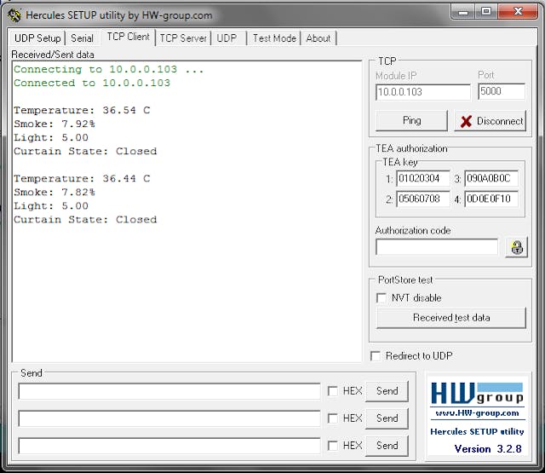The image size is (545, 473).
Task: Enable the NVT disable checkbox
Action: [381, 298]
